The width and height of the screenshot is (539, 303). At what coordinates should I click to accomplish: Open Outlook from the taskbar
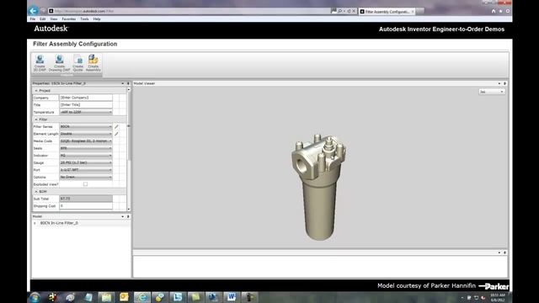pyautogui.click(x=124, y=297)
